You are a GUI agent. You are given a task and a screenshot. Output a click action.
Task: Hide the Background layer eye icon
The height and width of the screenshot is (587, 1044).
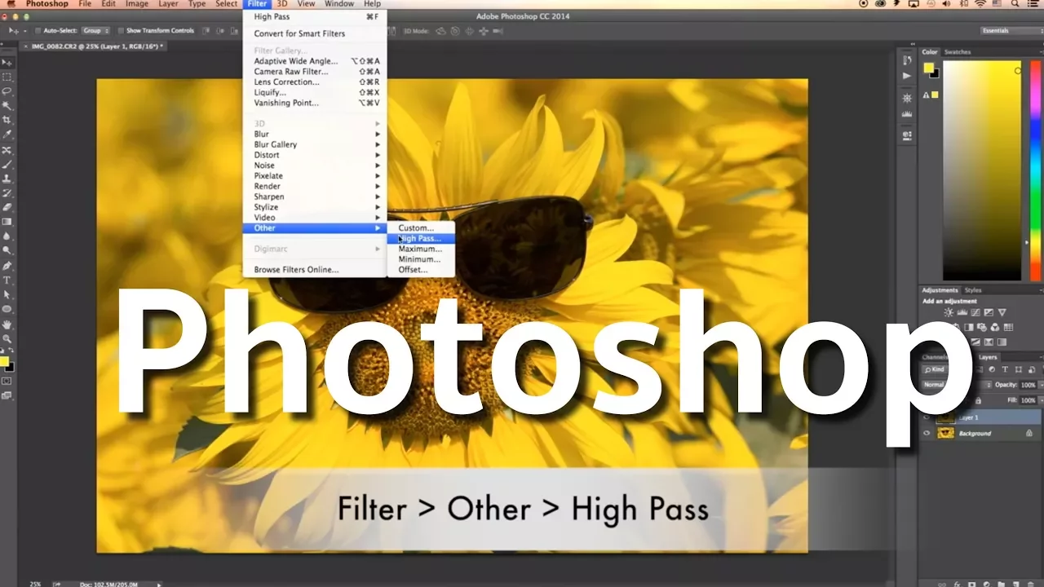(927, 433)
